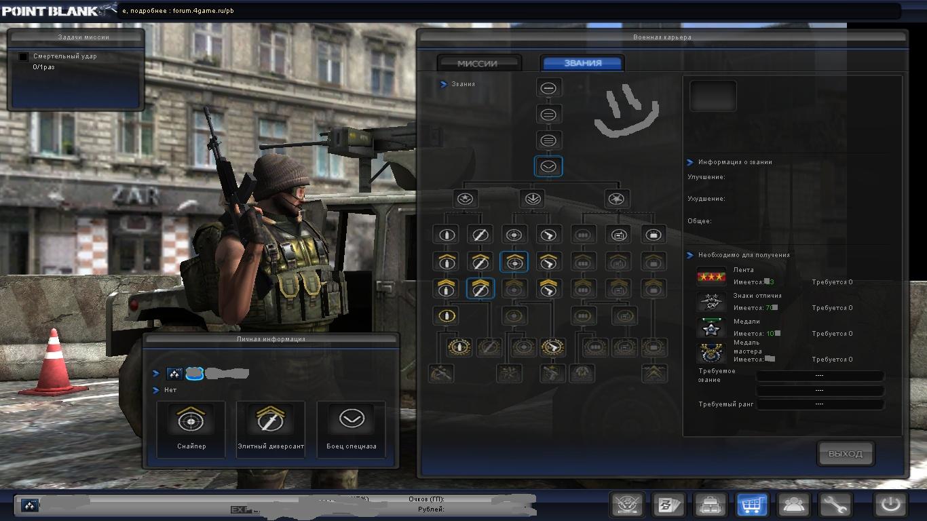
Task: Toggle the Смертельный удар mission checkbox
Action: click(24, 57)
